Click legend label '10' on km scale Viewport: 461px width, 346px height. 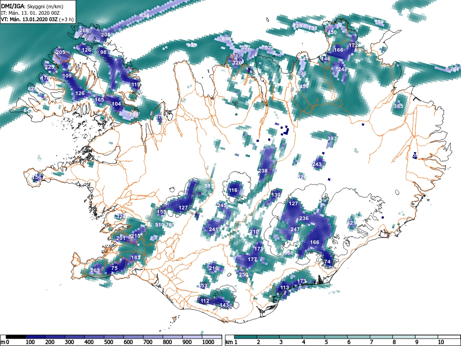point(441,342)
